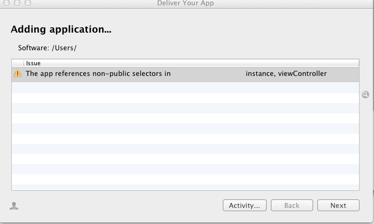
Task: Click the divider left of the Issue header
Action: 24,63
